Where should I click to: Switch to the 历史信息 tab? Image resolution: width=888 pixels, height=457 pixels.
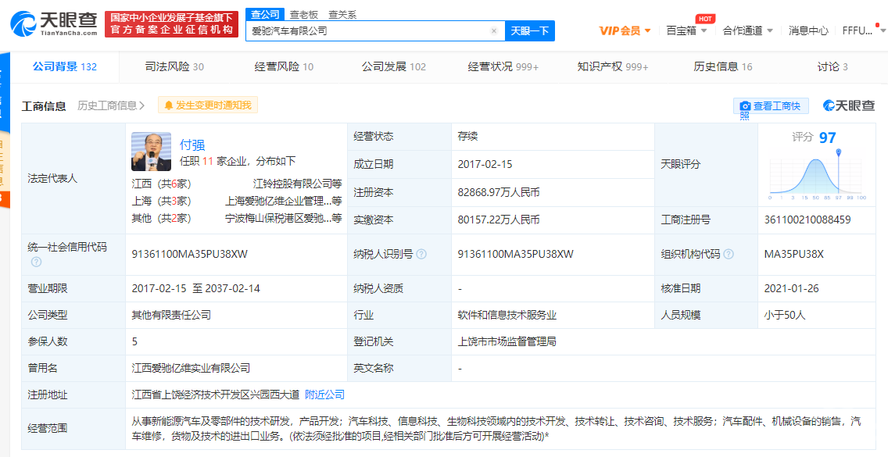point(722,67)
